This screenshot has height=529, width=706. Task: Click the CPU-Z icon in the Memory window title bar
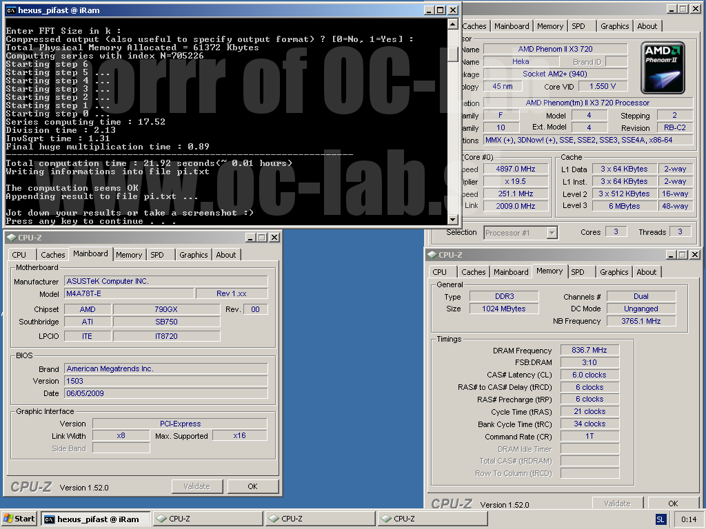pyautogui.click(x=433, y=255)
